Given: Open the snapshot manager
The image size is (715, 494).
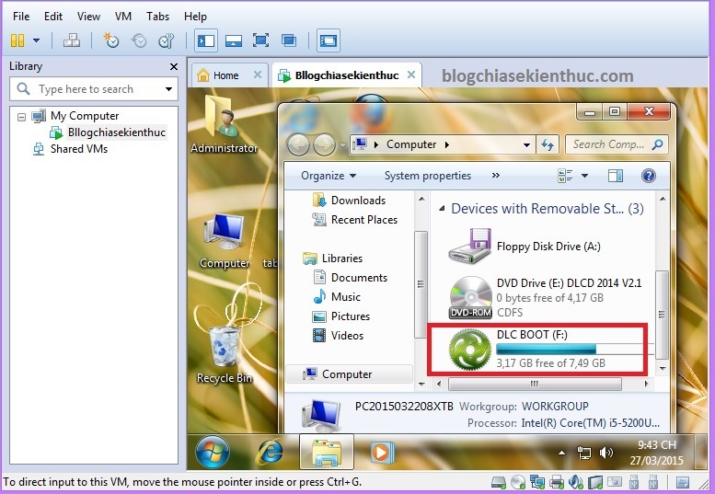Looking at the screenshot, I should [x=167, y=40].
